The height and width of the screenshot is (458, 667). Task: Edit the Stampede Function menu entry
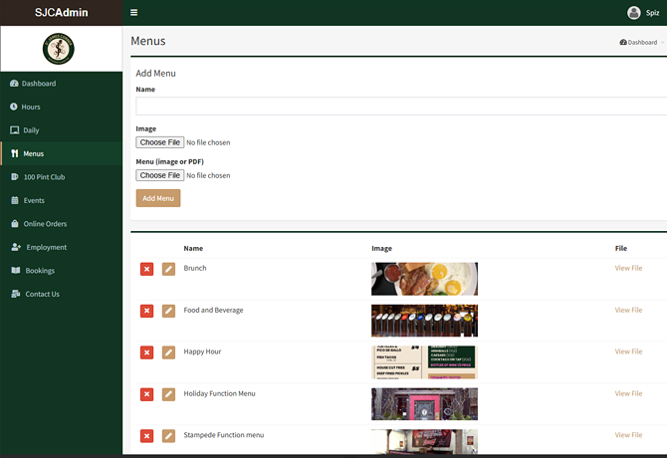point(168,436)
